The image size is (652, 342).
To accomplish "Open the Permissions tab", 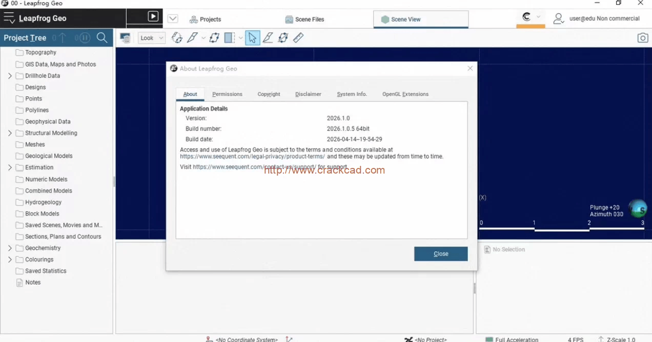I will click(x=227, y=94).
